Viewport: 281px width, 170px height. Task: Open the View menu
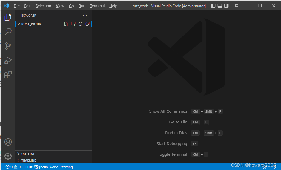pyautogui.click(x=60, y=6)
